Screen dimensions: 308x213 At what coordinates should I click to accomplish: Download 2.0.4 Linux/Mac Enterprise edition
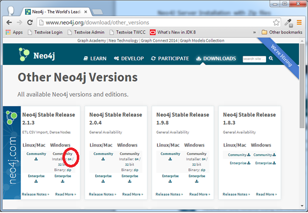pos(103,178)
